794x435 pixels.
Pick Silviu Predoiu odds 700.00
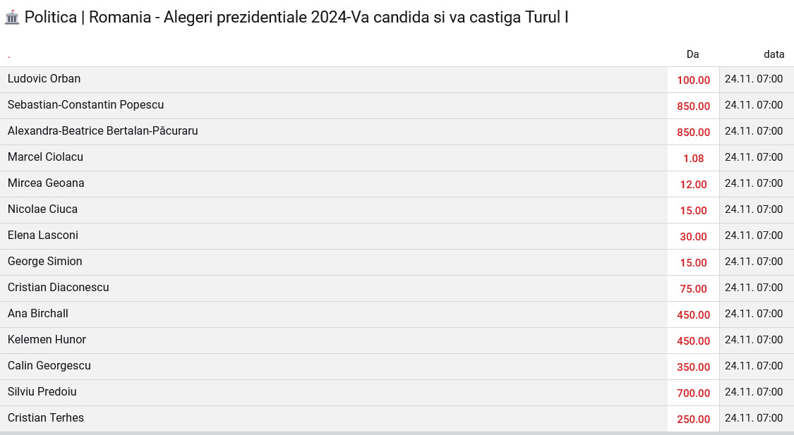click(693, 393)
